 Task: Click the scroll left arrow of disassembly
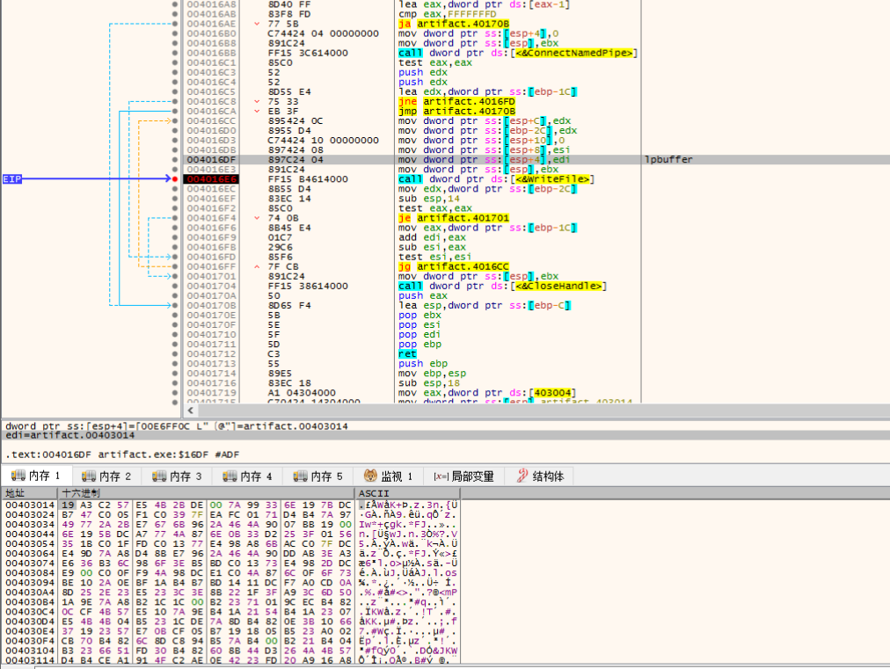click(191, 410)
